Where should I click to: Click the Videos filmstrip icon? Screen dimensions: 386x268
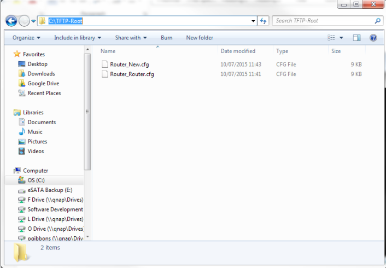[22, 151]
